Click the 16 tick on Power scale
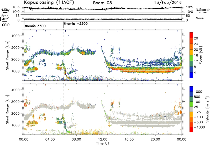 click(x=196, y=55)
